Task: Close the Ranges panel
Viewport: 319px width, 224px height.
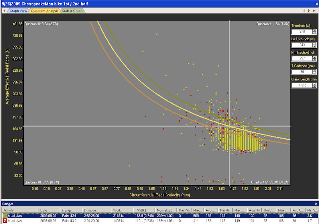Action: point(315,203)
